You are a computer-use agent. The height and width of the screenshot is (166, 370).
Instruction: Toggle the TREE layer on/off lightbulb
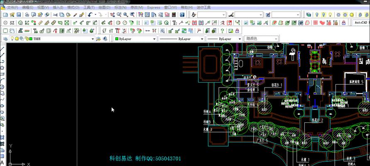(x=12, y=39)
